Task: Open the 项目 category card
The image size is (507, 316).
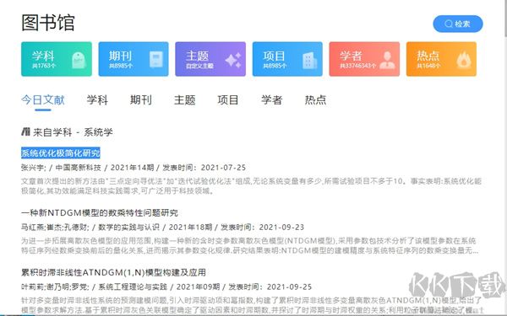Action: pos(287,59)
